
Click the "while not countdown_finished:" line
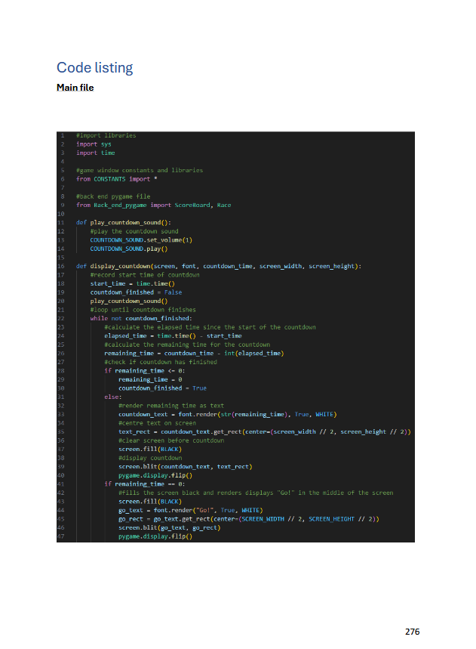(141, 318)
